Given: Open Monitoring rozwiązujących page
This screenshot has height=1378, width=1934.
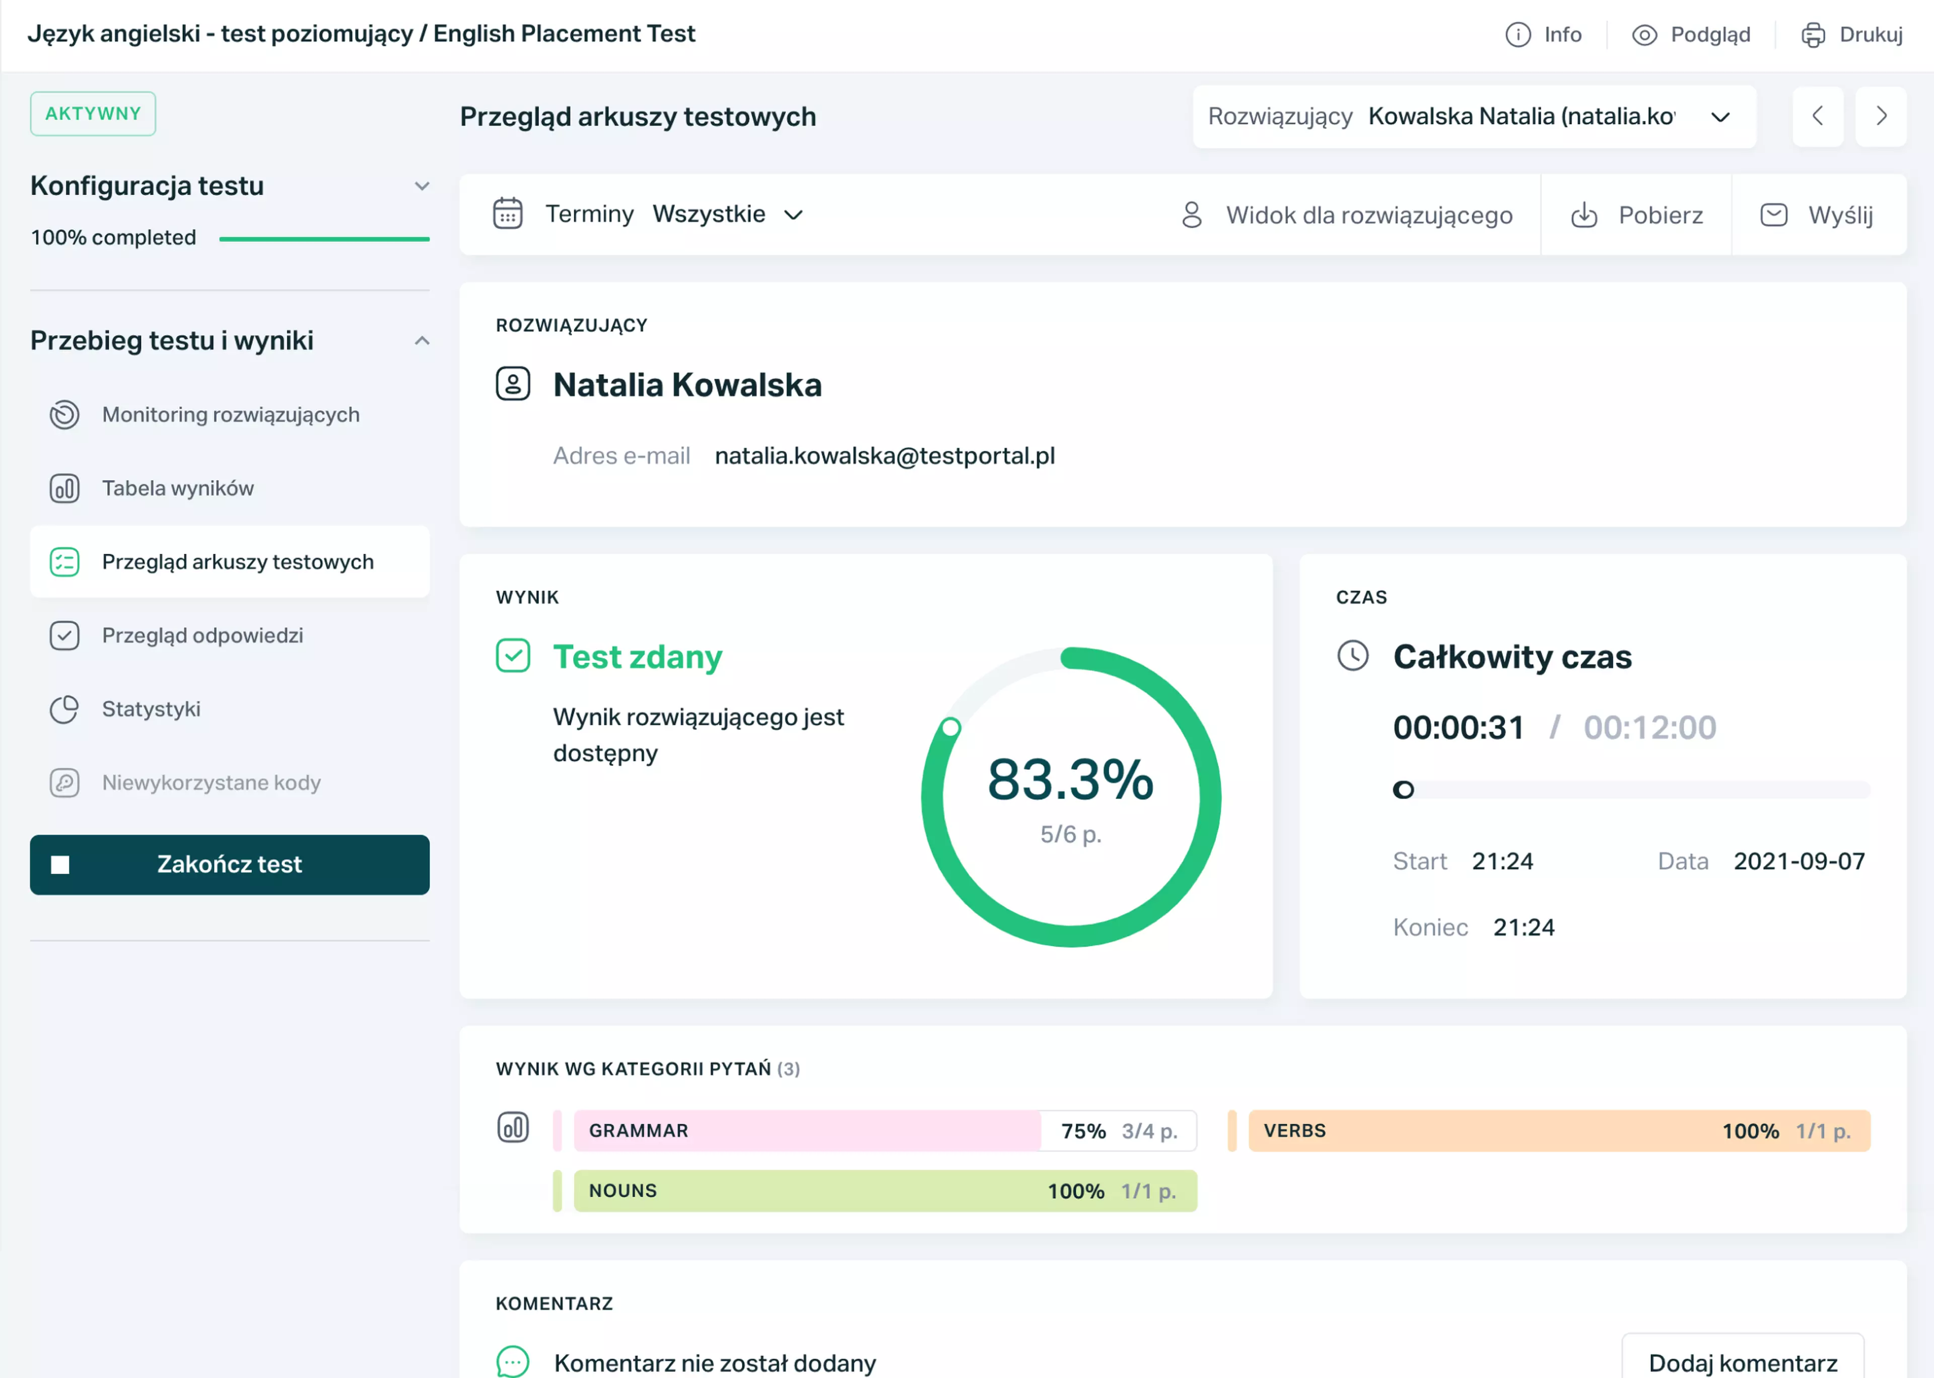Looking at the screenshot, I should [x=230, y=415].
